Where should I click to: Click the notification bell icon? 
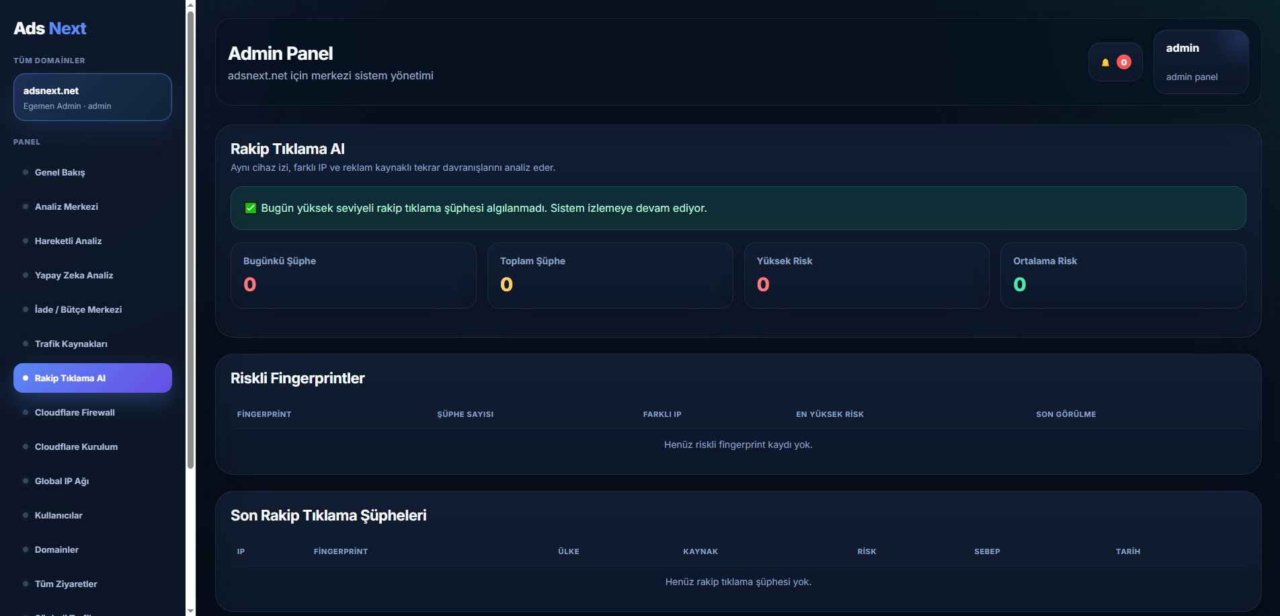(1105, 63)
